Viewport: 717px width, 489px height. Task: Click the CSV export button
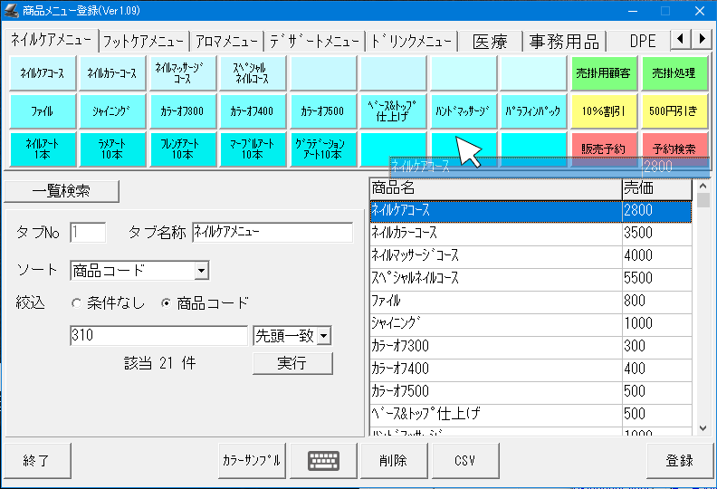tap(464, 460)
